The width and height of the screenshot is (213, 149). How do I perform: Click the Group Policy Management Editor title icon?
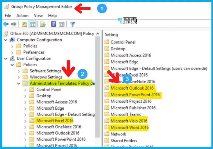coord(7,7)
